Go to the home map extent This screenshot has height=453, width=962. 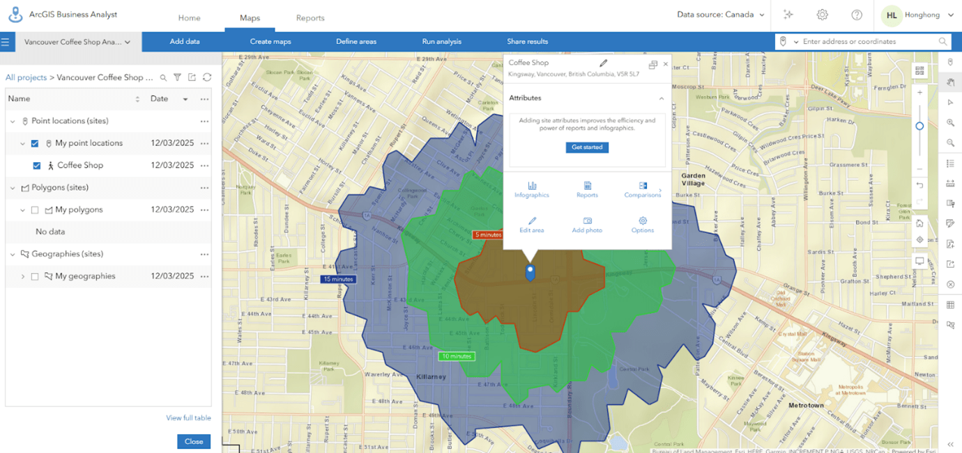click(919, 223)
